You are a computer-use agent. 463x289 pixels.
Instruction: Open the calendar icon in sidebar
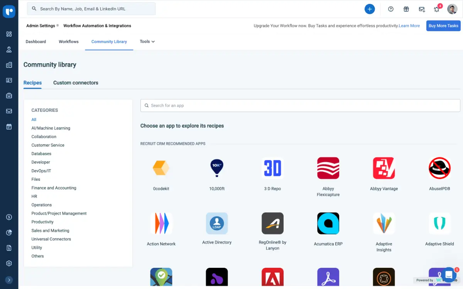9,126
